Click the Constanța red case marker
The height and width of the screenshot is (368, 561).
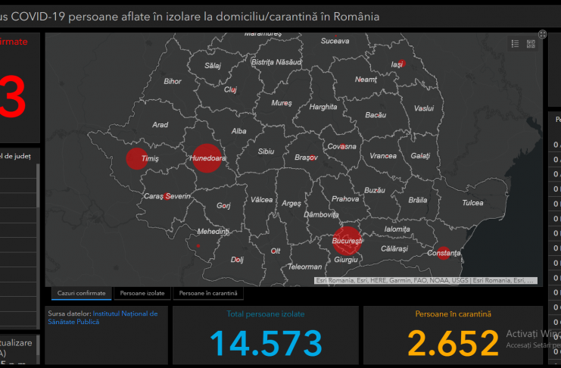[x=443, y=253]
